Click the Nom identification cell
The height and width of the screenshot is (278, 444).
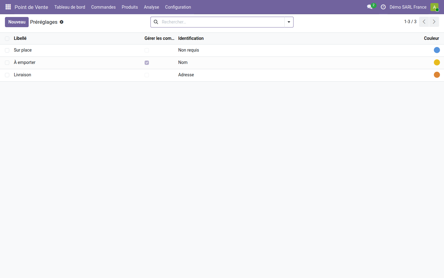(183, 62)
